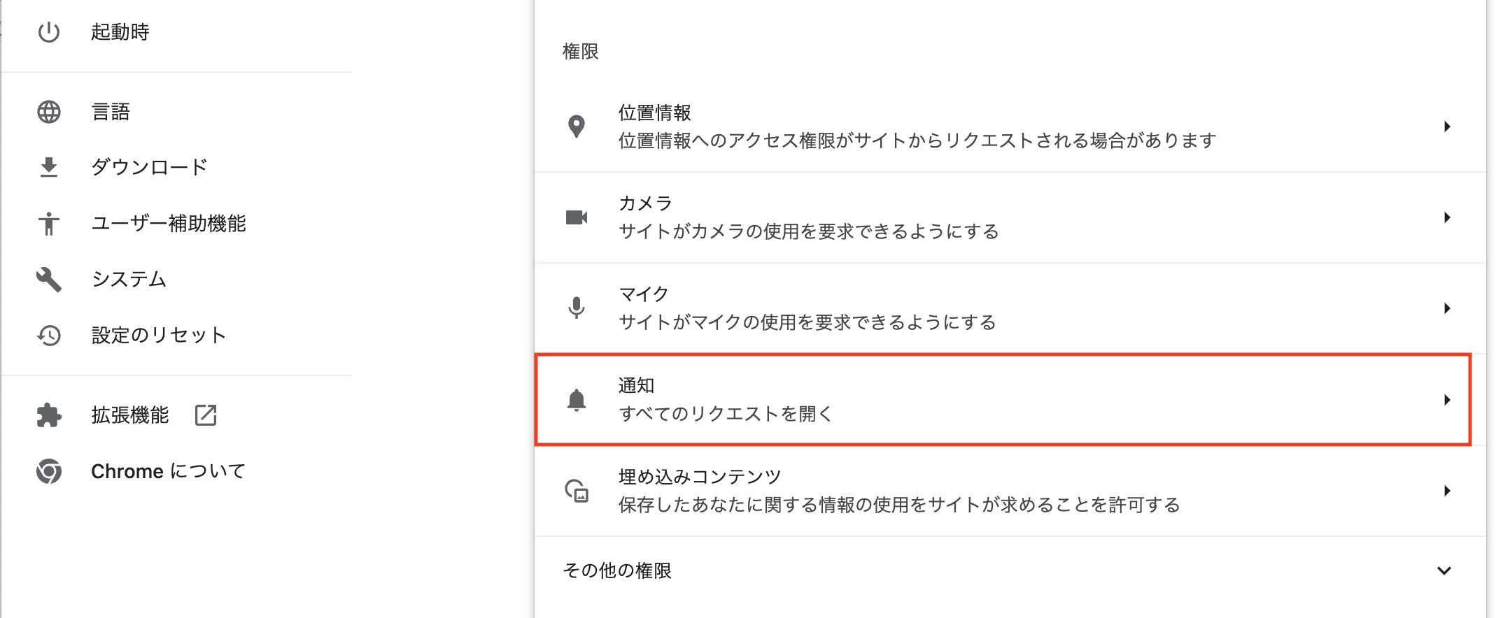This screenshot has height=618, width=1496.
Task: Click the external link icon beside 拡張機能
Action: coord(206,415)
